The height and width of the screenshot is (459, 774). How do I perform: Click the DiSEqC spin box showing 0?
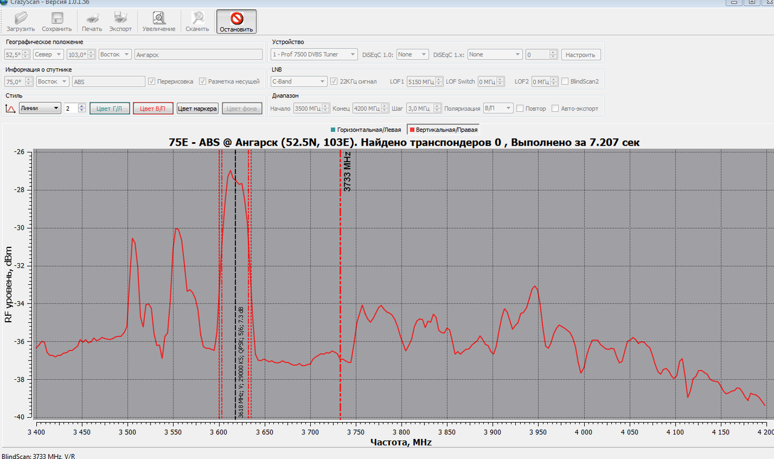(541, 54)
